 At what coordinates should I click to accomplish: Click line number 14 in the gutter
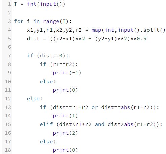8,116
